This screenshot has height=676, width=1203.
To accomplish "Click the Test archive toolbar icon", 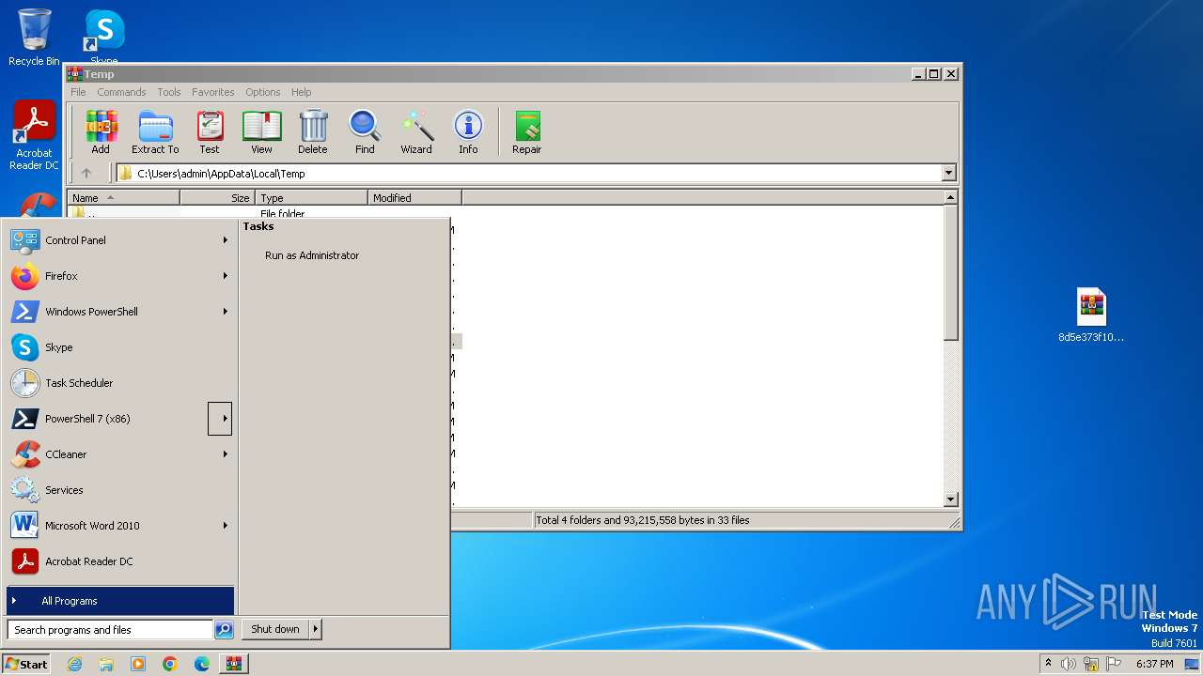I will (x=210, y=132).
